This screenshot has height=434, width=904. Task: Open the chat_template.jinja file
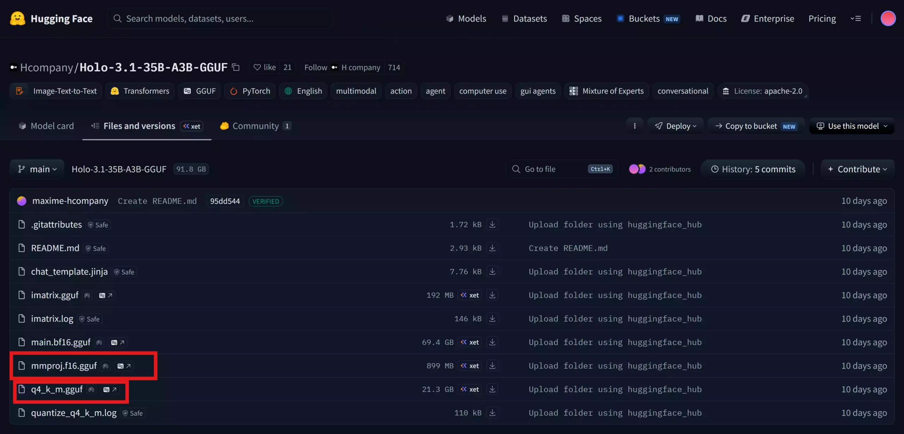tap(69, 272)
